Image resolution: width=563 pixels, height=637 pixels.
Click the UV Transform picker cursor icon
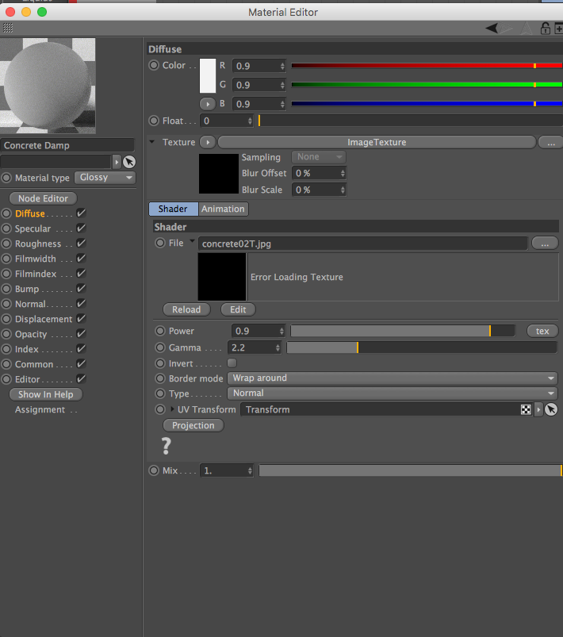pos(551,409)
